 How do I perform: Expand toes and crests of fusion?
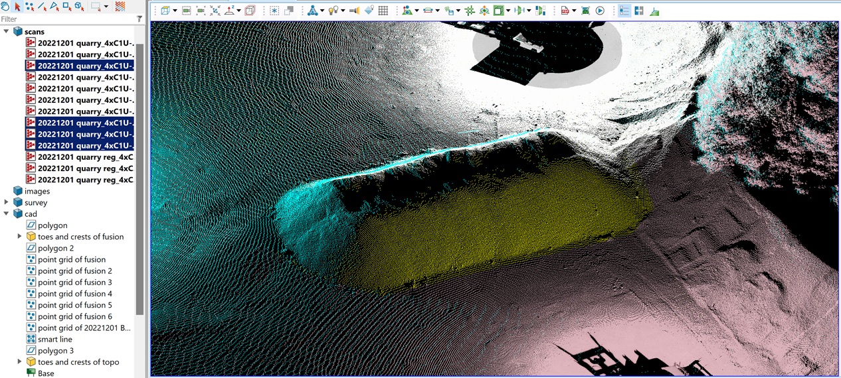pyautogui.click(x=19, y=237)
